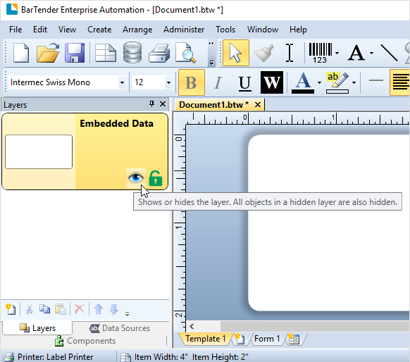The height and width of the screenshot is (362, 410).
Task: Open the Arrange menu
Action: [x=137, y=30]
